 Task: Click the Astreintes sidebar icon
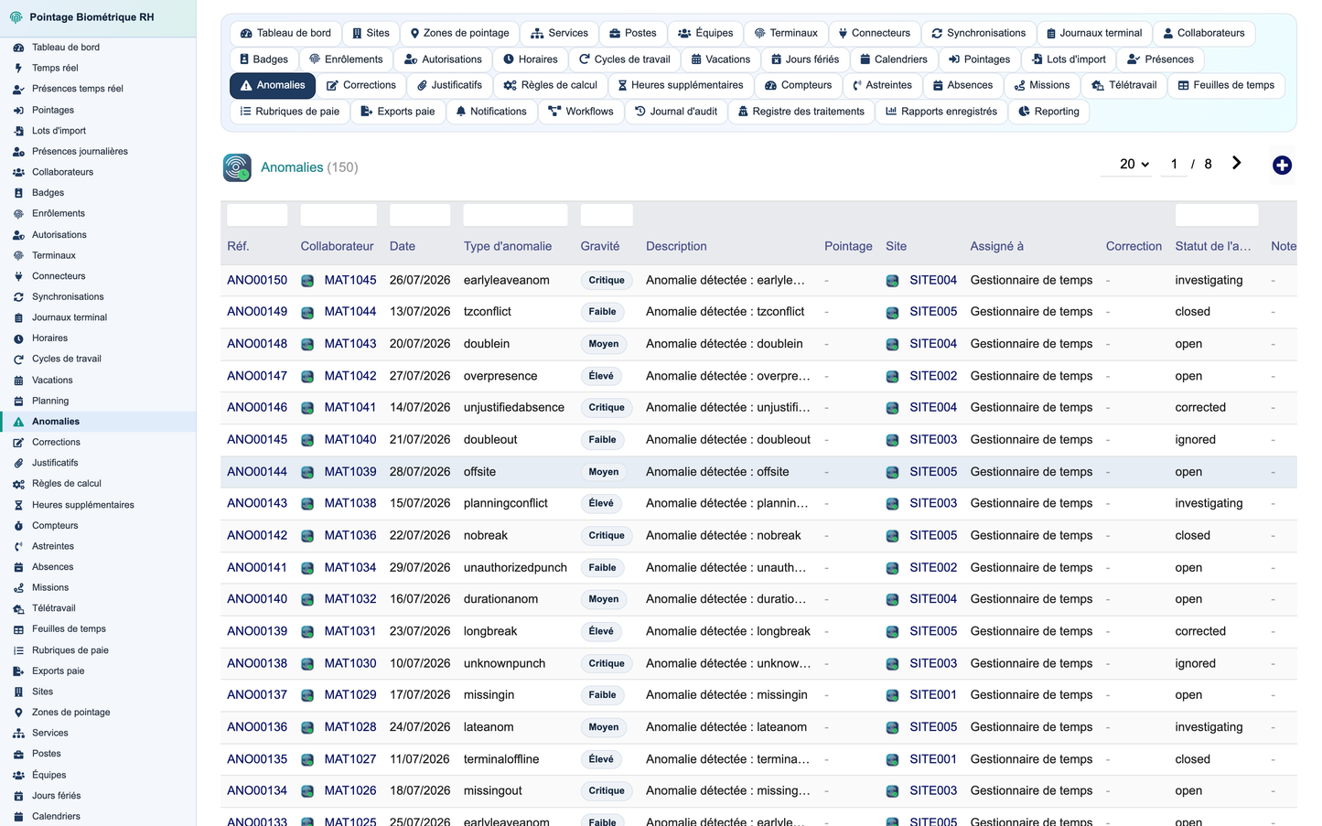tap(18, 546)
